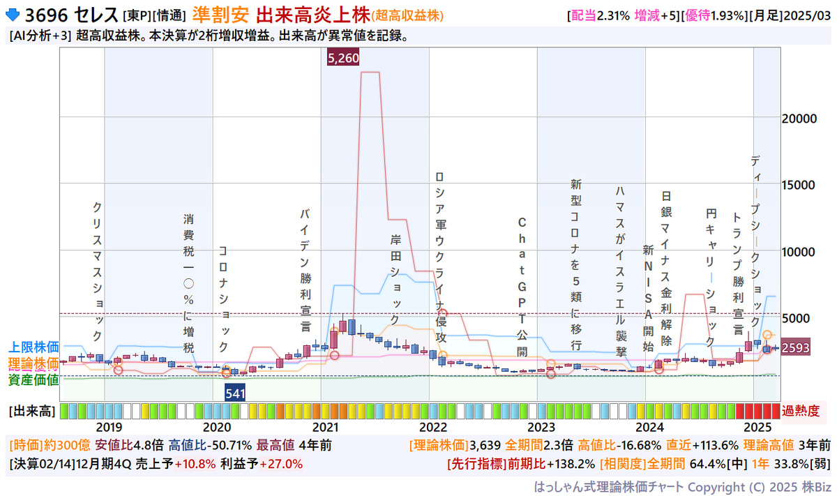
Task: Click the 10000 price axis value
Action: click(x=800, y=252)
